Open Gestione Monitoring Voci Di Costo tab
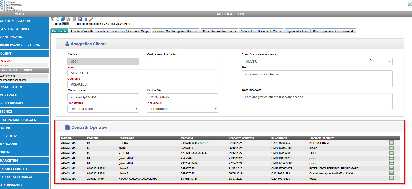Viewport: 412px width, 189px height. (176, 31)
